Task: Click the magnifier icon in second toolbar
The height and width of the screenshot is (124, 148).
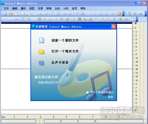Action: click(133, 19)
